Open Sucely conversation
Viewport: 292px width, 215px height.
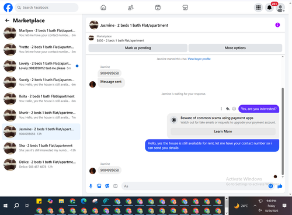41,82
